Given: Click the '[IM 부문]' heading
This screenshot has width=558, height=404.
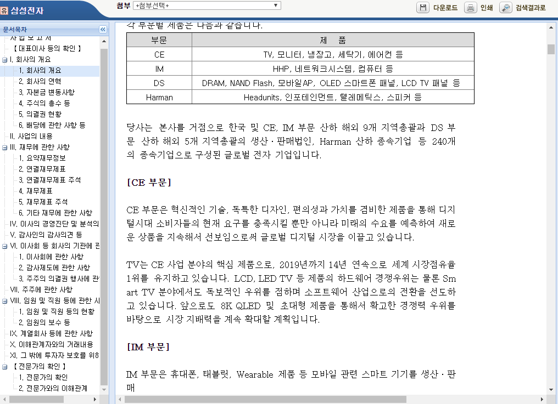Looking at the screenshot, I should click(x=148, y=347).
